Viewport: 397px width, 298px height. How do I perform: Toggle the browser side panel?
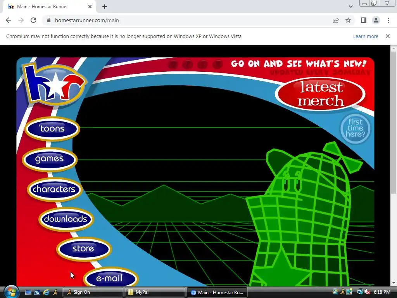pyautogui.click(x=364, y=20)
